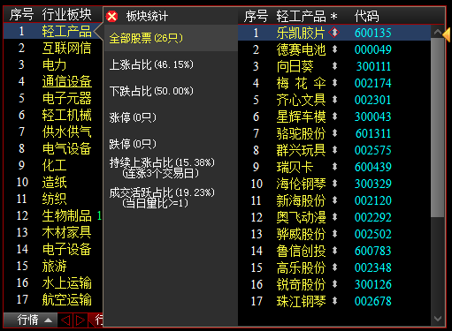
Task: Select 跌停 (0只) filter
Action: click(133, 144)
